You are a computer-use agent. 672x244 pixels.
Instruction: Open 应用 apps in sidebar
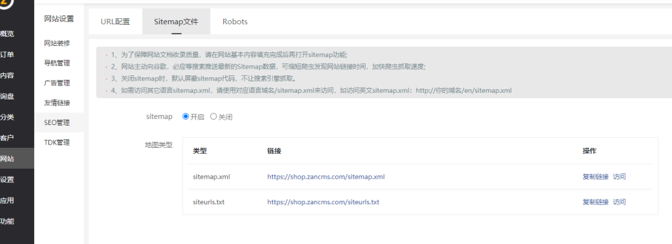point(7,200)
